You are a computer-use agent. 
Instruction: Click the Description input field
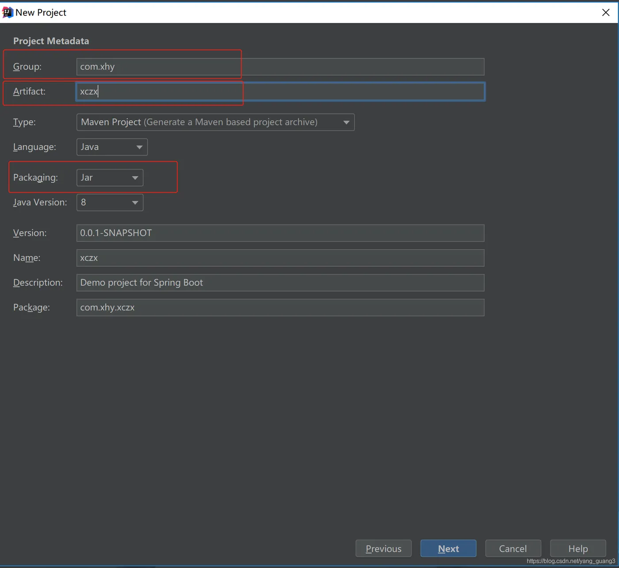[x=280, y=282]
